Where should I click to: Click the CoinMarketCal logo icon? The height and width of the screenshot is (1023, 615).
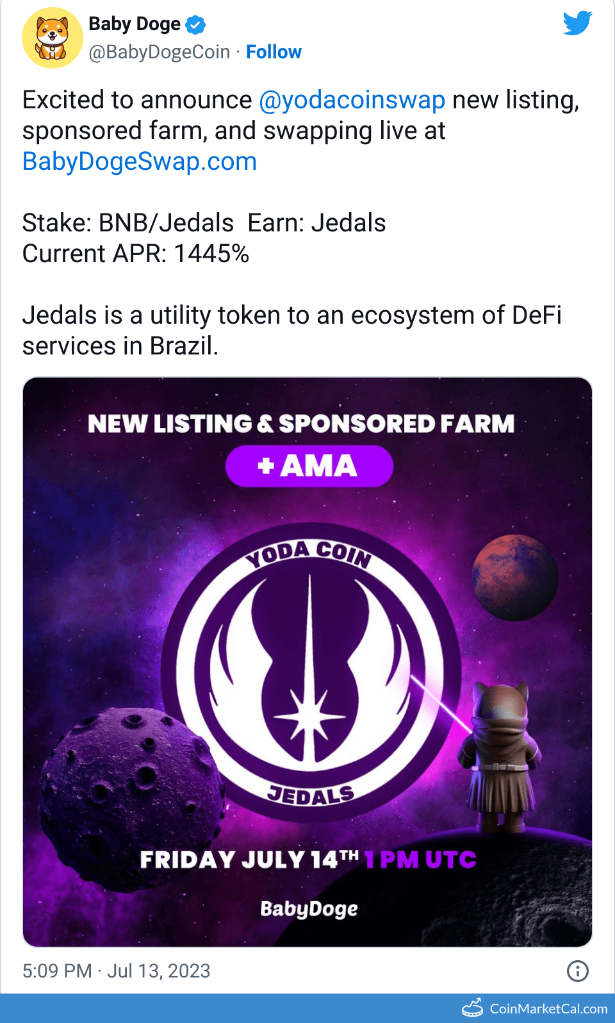coord(473,1008)
